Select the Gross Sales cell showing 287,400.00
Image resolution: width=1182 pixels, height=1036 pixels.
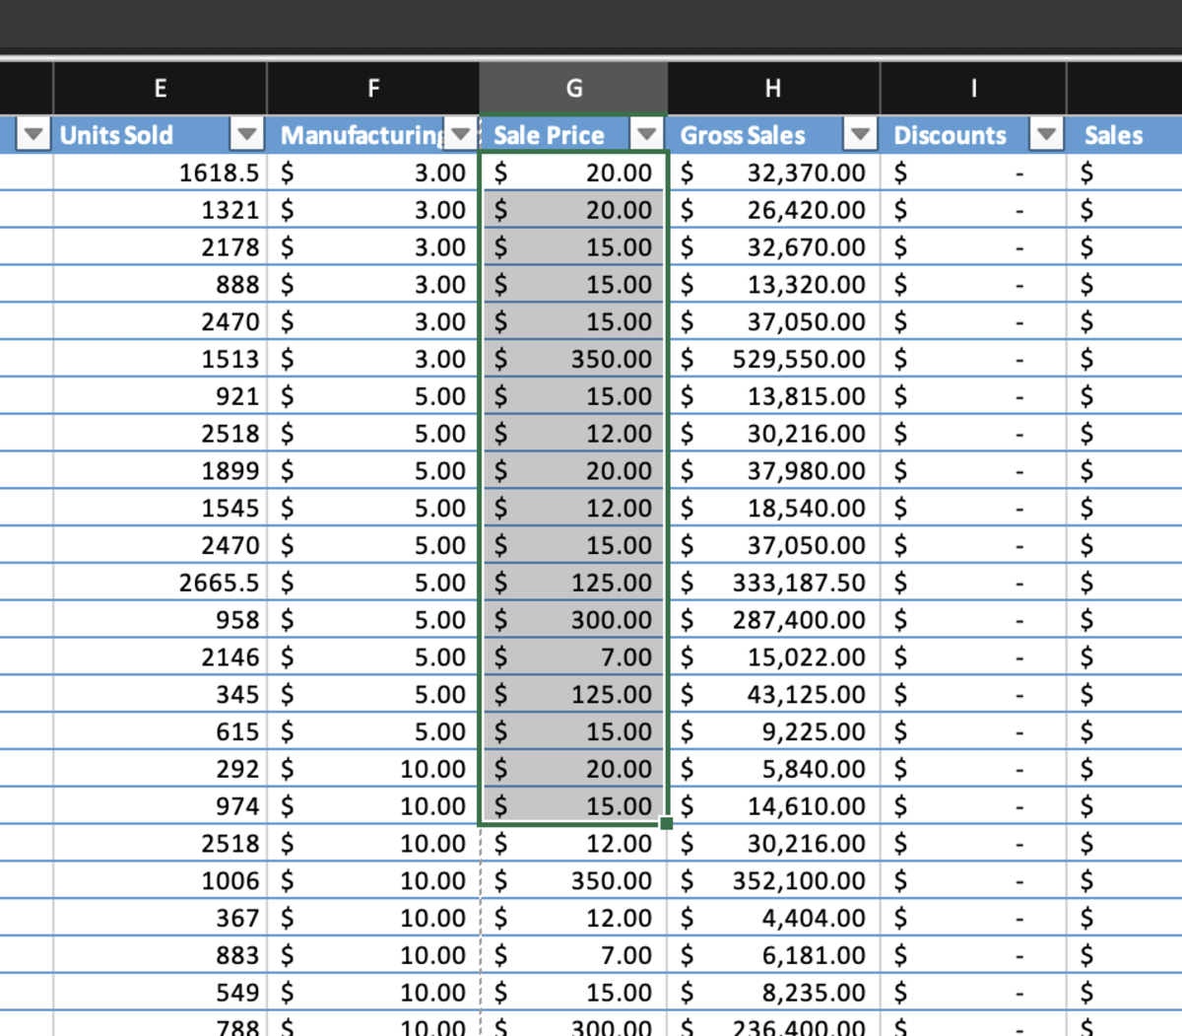pos(772,620)
